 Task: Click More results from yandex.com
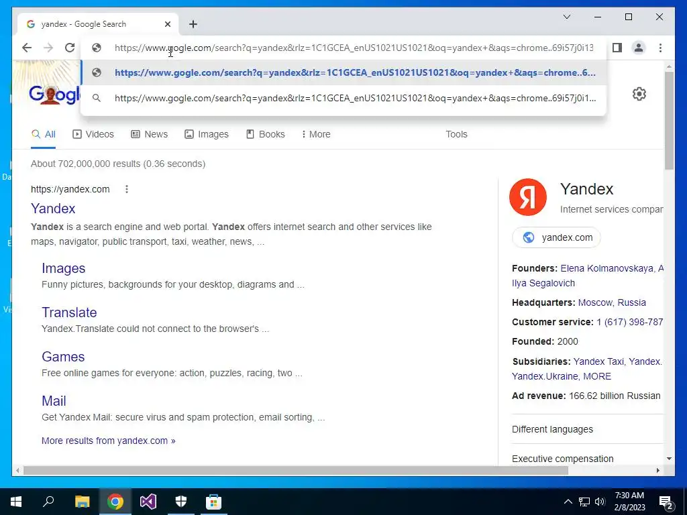(x=108, y=441)
